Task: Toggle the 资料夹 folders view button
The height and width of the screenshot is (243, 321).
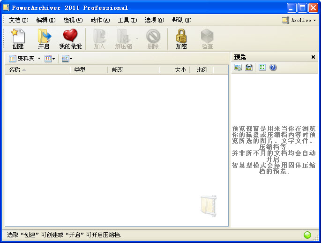Action: tap(22, 59)
